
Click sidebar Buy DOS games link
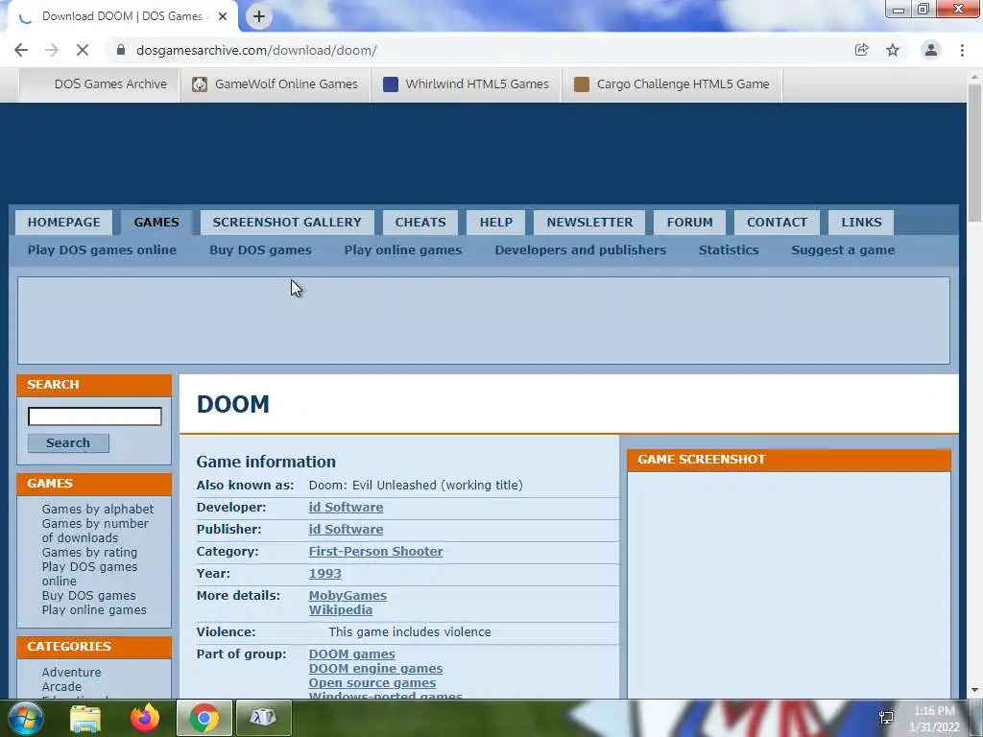89,595
